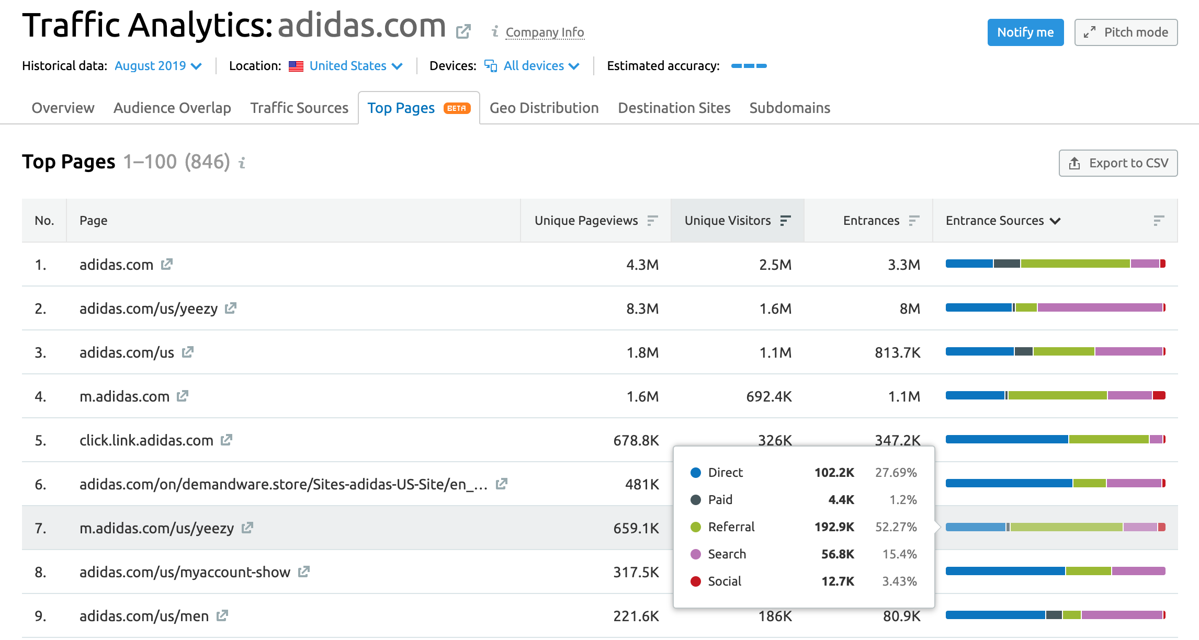The image size is (1199, 640).
Task: Switch to the Traffic Sources tab
Action: tap(299, 108)
